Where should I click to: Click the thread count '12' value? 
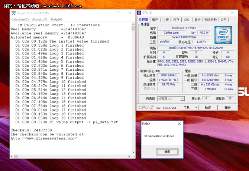click(230, 98)
